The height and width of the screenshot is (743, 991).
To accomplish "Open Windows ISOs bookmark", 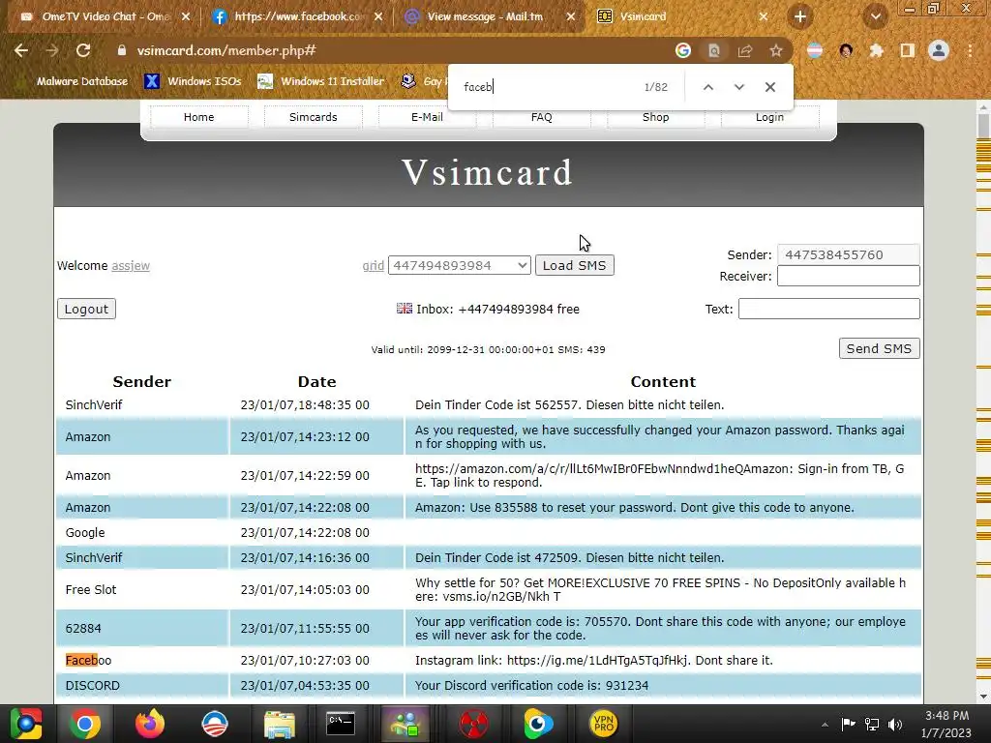I will tap(194, 81).
